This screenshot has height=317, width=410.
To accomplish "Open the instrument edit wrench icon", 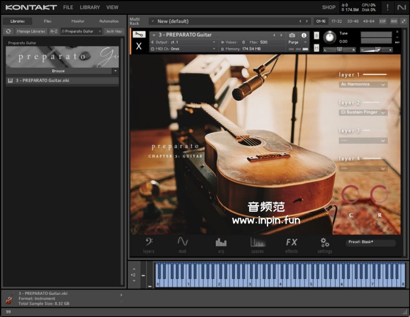I will (x=139, y=35).
